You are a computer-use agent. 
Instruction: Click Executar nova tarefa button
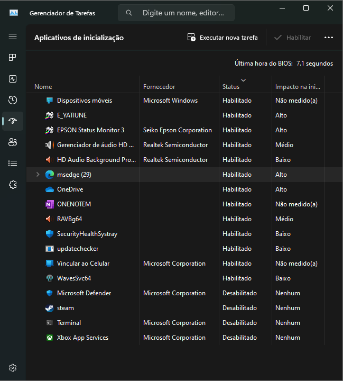pos(223,38)
